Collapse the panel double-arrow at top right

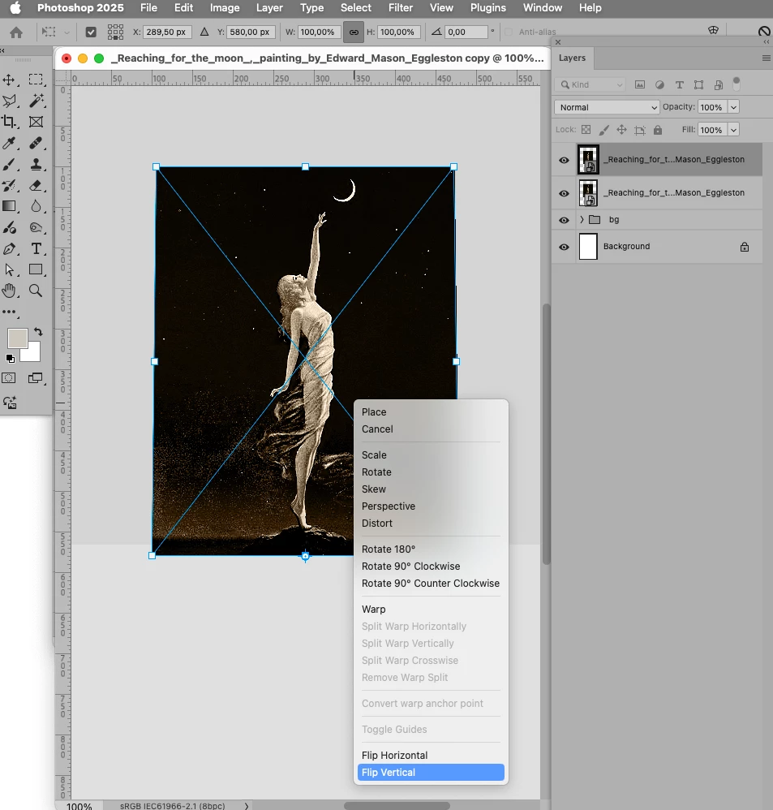(x=767, y=42)
